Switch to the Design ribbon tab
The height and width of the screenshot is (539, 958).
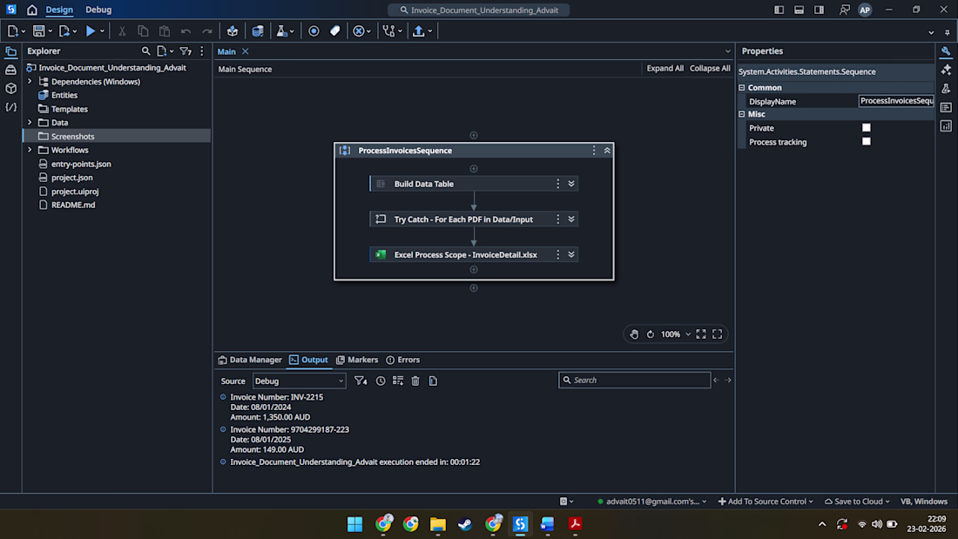59,10
